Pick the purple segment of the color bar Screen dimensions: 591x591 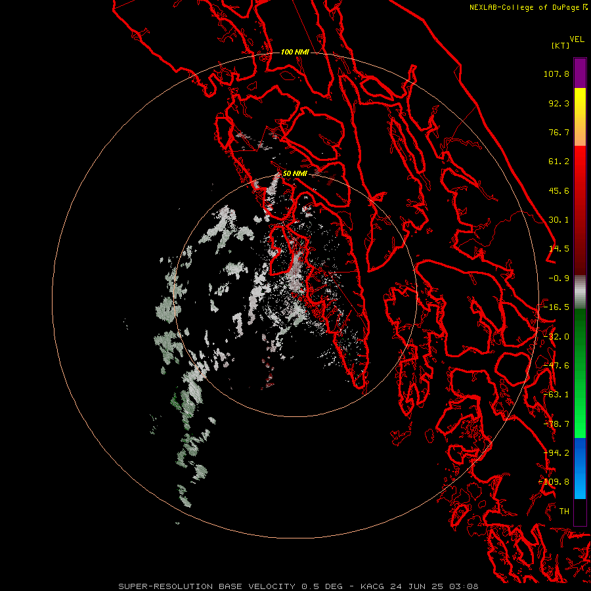(x=580, y=73)
